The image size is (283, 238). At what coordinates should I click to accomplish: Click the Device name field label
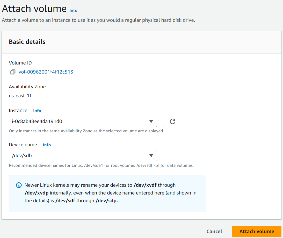[x=23, y=145]
